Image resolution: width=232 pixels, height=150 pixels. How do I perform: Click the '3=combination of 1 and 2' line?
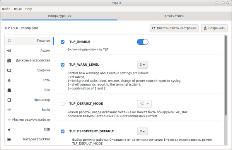tap(86, 89)
